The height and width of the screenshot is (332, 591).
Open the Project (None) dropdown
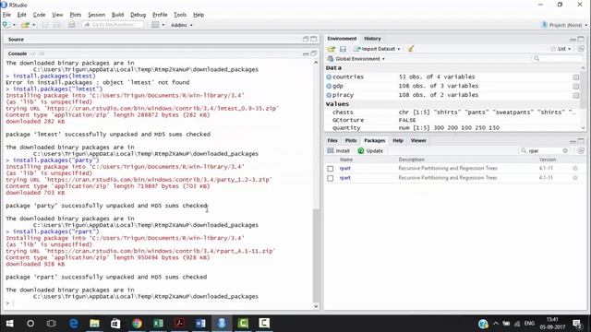[564, 25]
